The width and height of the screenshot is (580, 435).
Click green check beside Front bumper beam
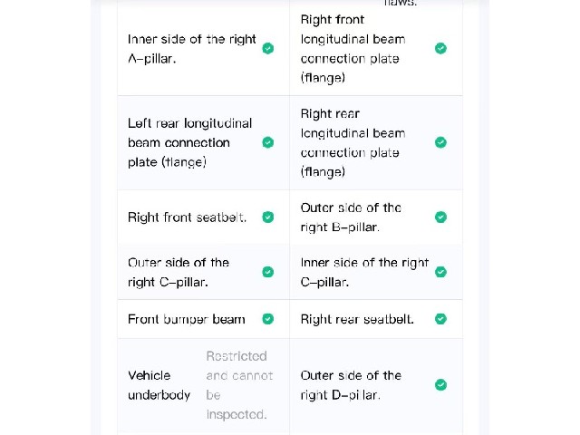268,319
